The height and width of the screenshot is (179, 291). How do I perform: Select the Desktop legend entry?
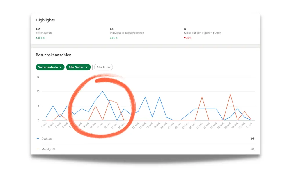coord(47,138)
